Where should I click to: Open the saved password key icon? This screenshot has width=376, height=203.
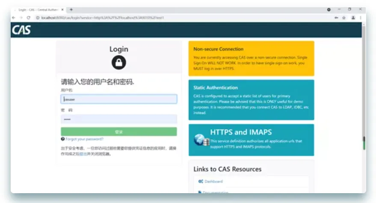337,18
